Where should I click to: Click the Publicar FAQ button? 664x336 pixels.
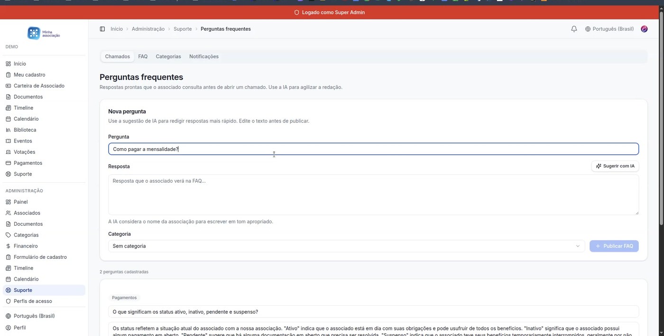click(x=614, y=246)
